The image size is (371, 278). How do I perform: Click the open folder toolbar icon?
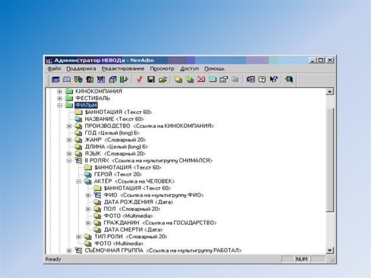162,79
